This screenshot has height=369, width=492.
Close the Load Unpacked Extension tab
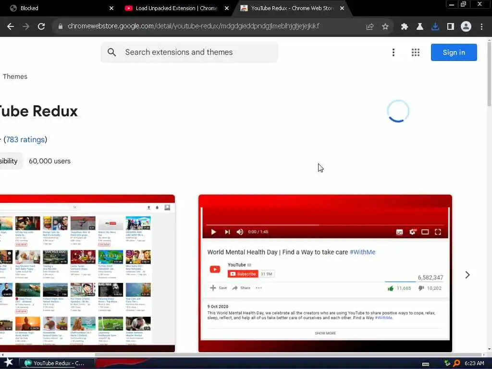227,8
